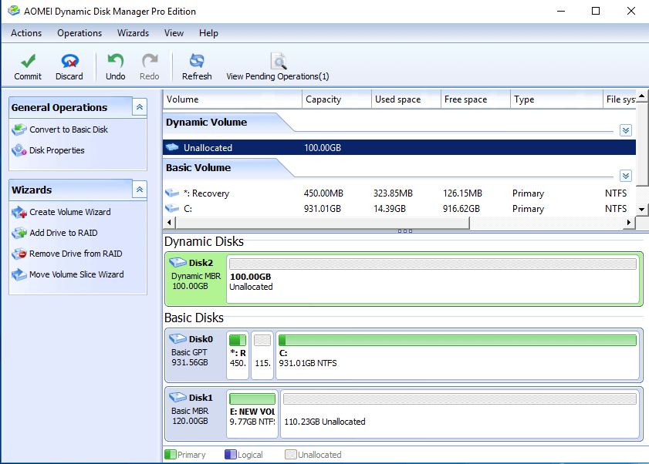
Task: Open View Pending Operations
Action: [278, 62]
